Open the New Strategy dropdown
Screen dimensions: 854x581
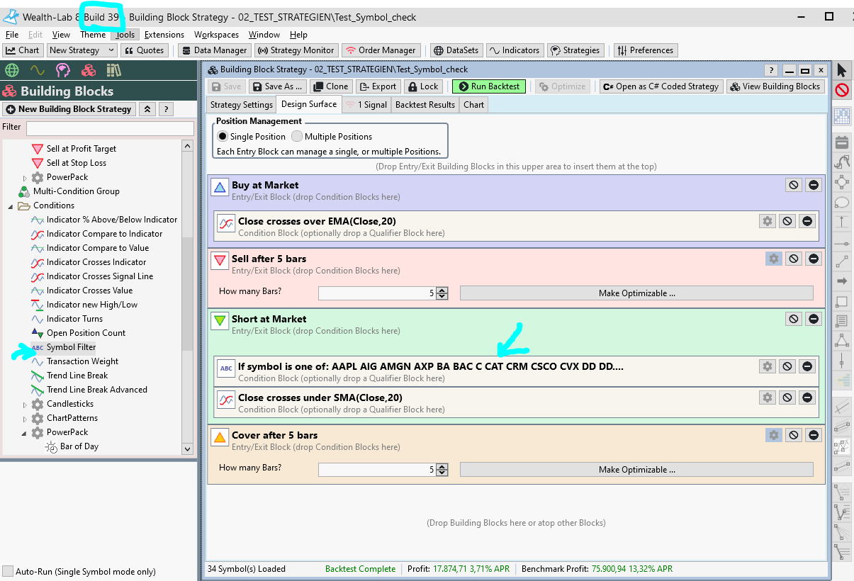(82, 50)
